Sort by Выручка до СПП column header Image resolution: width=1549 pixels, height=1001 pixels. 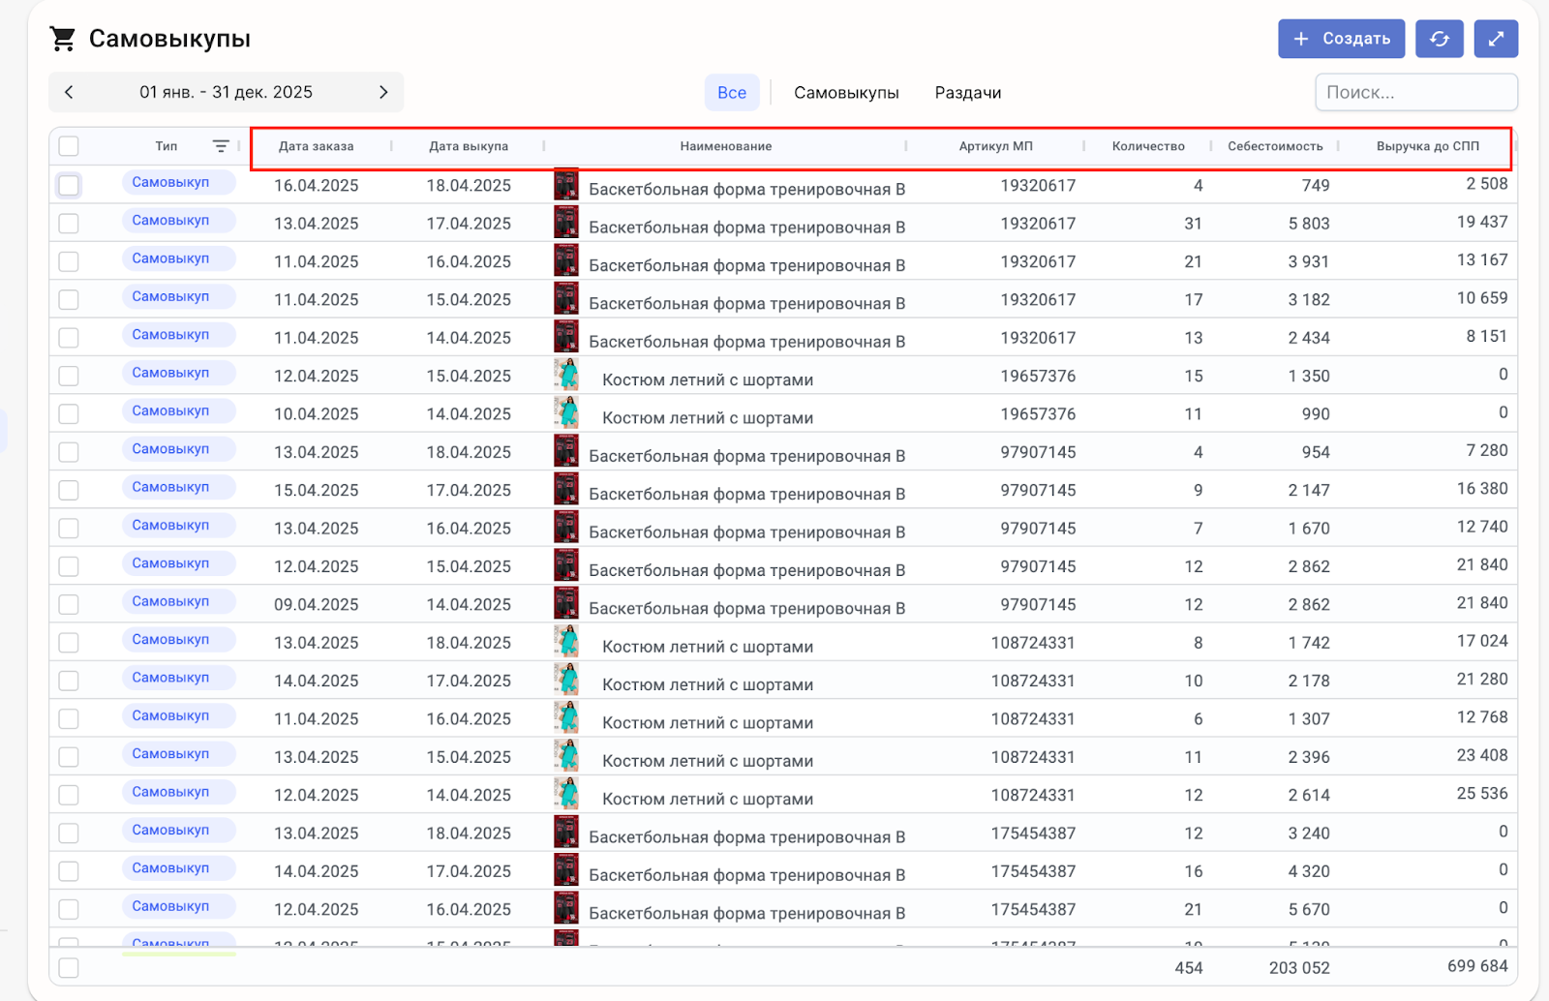[x=1427, y=146]
